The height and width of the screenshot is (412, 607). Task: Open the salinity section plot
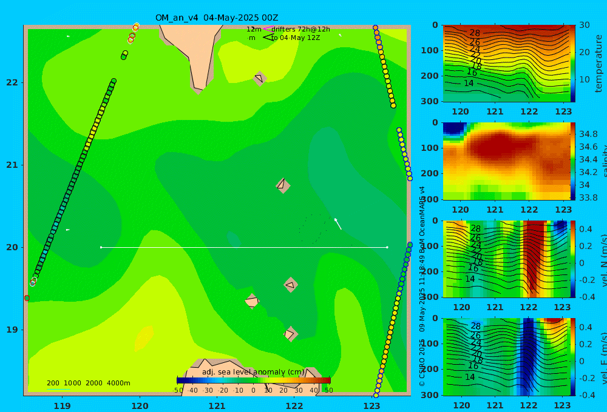507,161
